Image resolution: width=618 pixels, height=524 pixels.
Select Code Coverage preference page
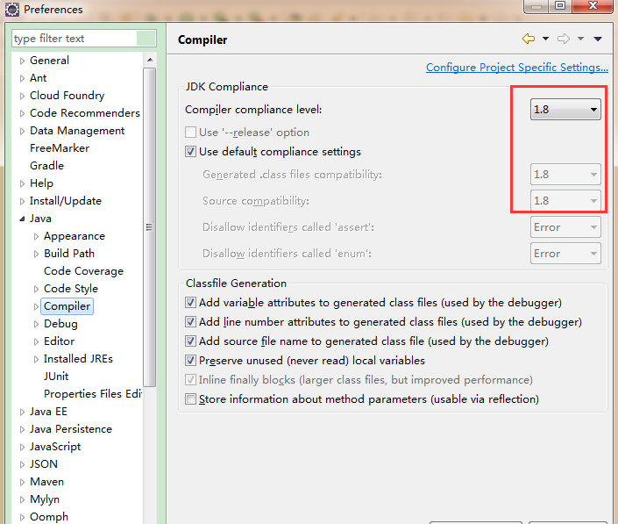[83, 271]
